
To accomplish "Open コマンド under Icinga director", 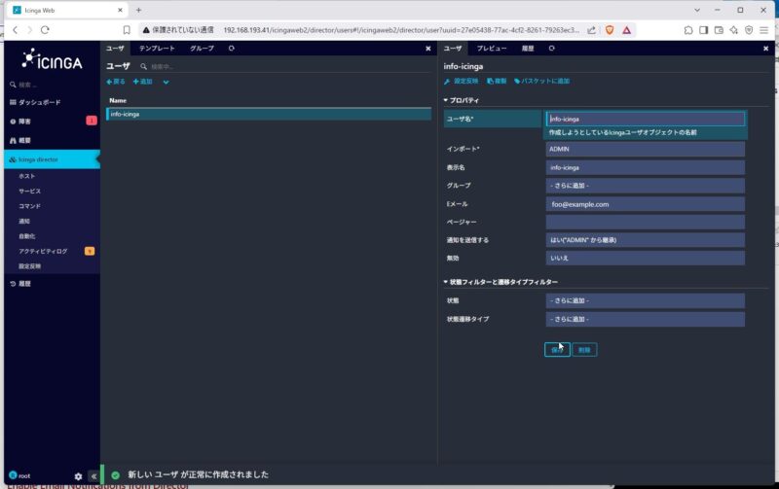I will pos(30,206).
